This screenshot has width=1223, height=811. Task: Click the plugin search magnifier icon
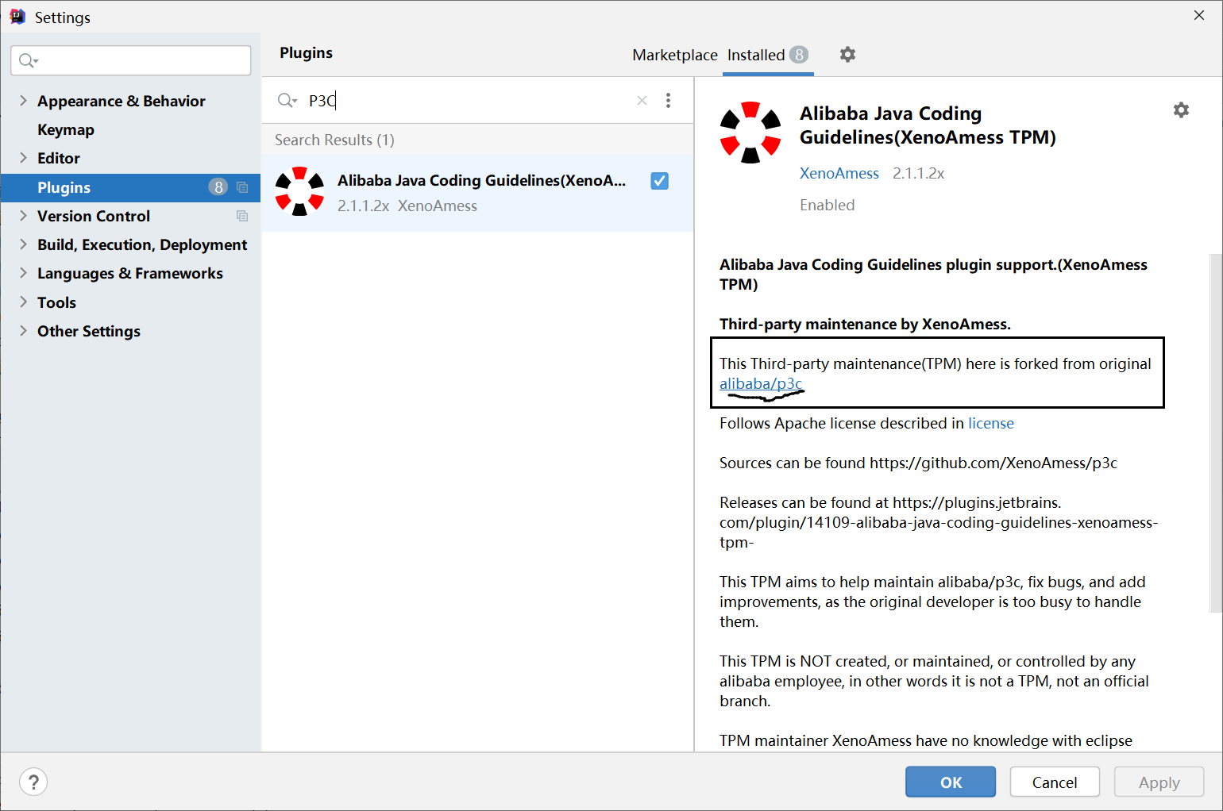pos(287,100)
